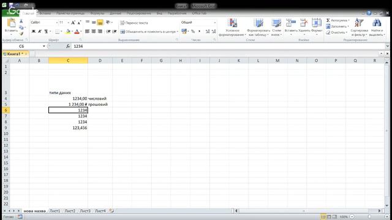
Task: Toggle center horizontal alignment
Action: [94, 31]
